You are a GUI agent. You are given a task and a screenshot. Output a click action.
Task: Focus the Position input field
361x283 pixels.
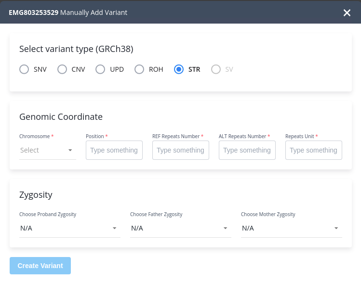click(x=114, y=150)
